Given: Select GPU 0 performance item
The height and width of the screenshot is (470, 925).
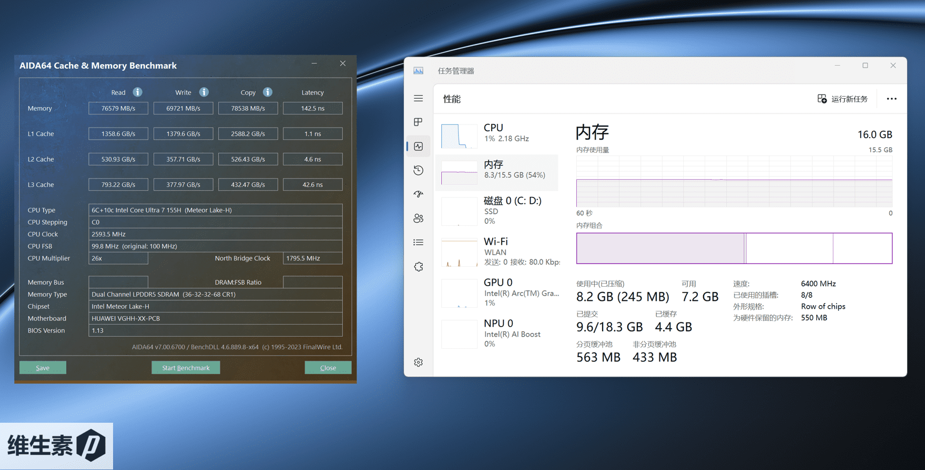Looking at the screenshot, I should tap(499, 292).
